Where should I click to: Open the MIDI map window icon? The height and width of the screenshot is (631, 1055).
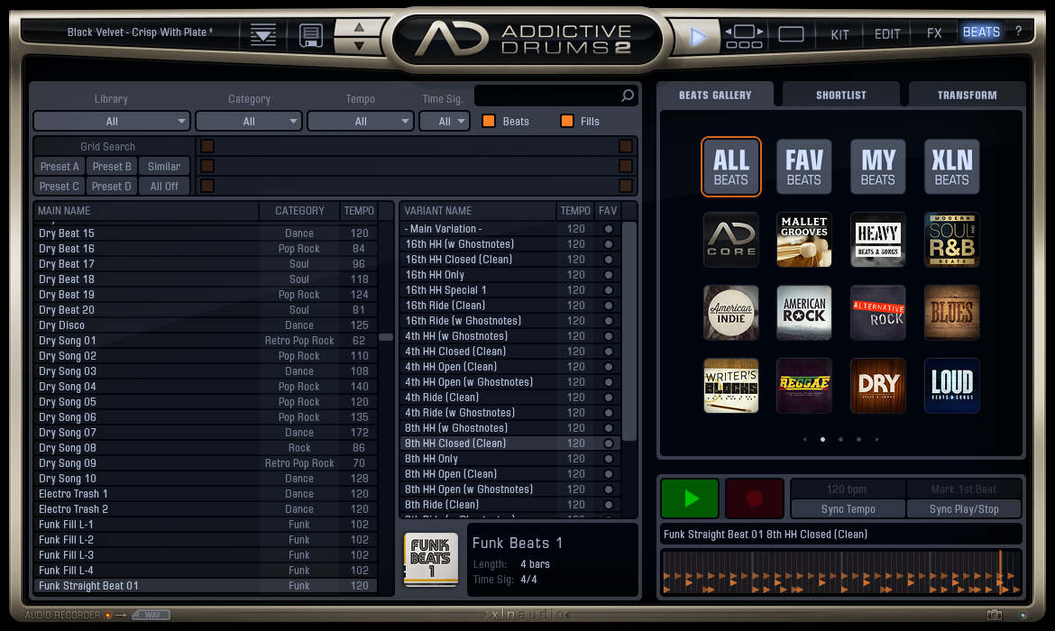(x=744, y=36)
